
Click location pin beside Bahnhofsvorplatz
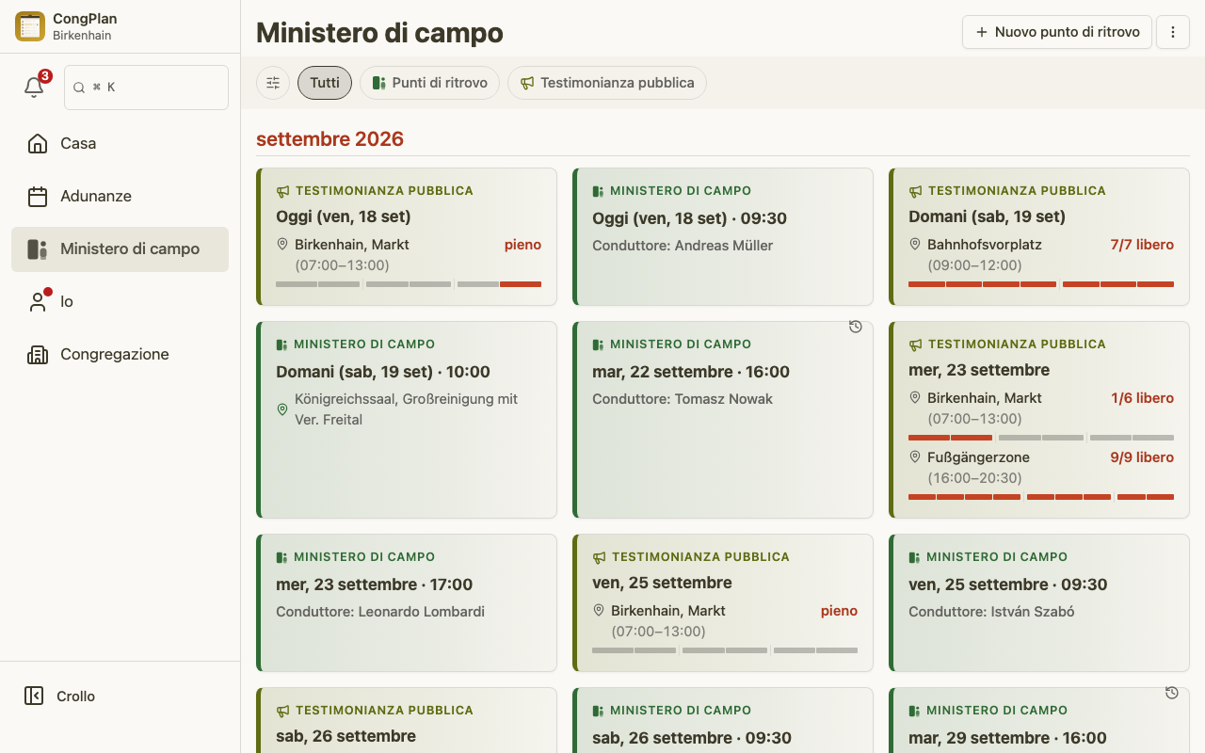[914, 244]
